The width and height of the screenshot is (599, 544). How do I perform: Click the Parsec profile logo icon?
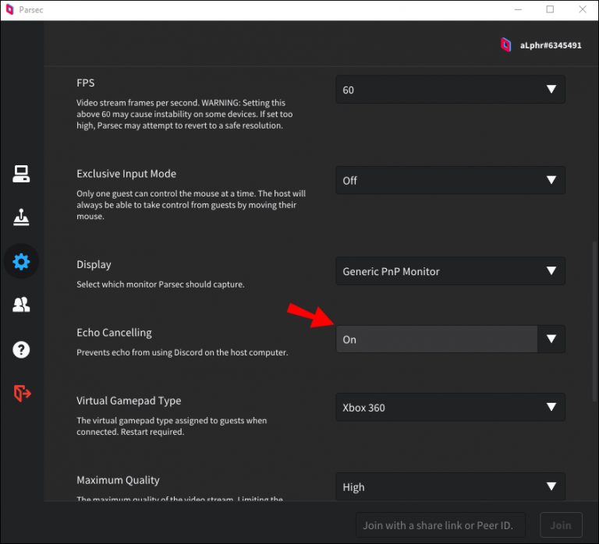pyautogui.click(x=505, y=45)
